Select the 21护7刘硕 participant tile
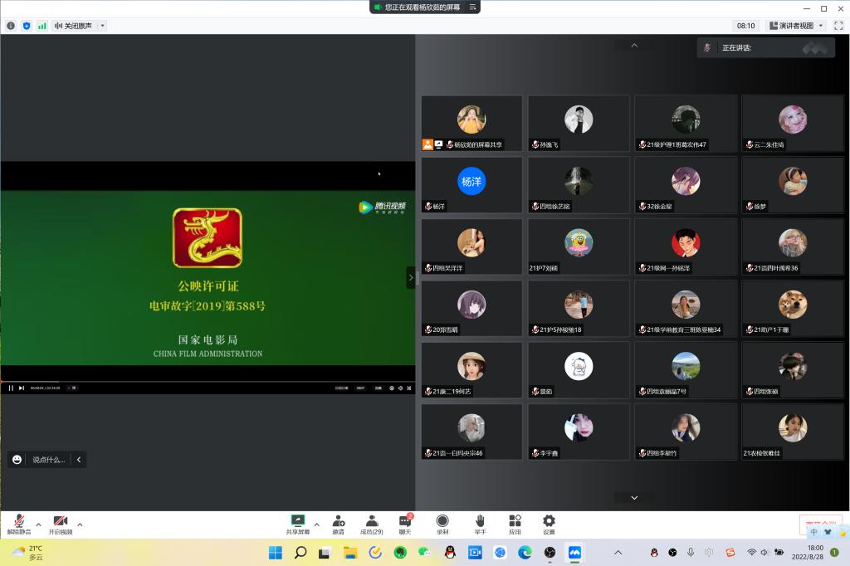 (579, 246)
